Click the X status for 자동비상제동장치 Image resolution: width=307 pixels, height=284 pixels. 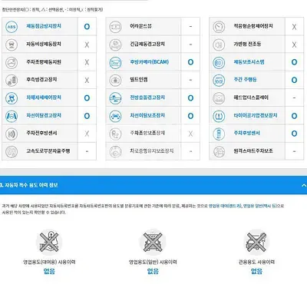87,45
